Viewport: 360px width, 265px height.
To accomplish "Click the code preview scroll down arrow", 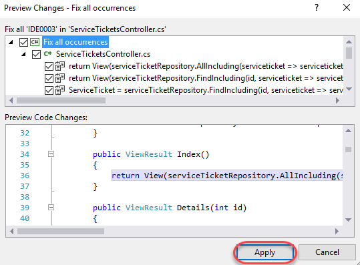I will tap(348, 220).
